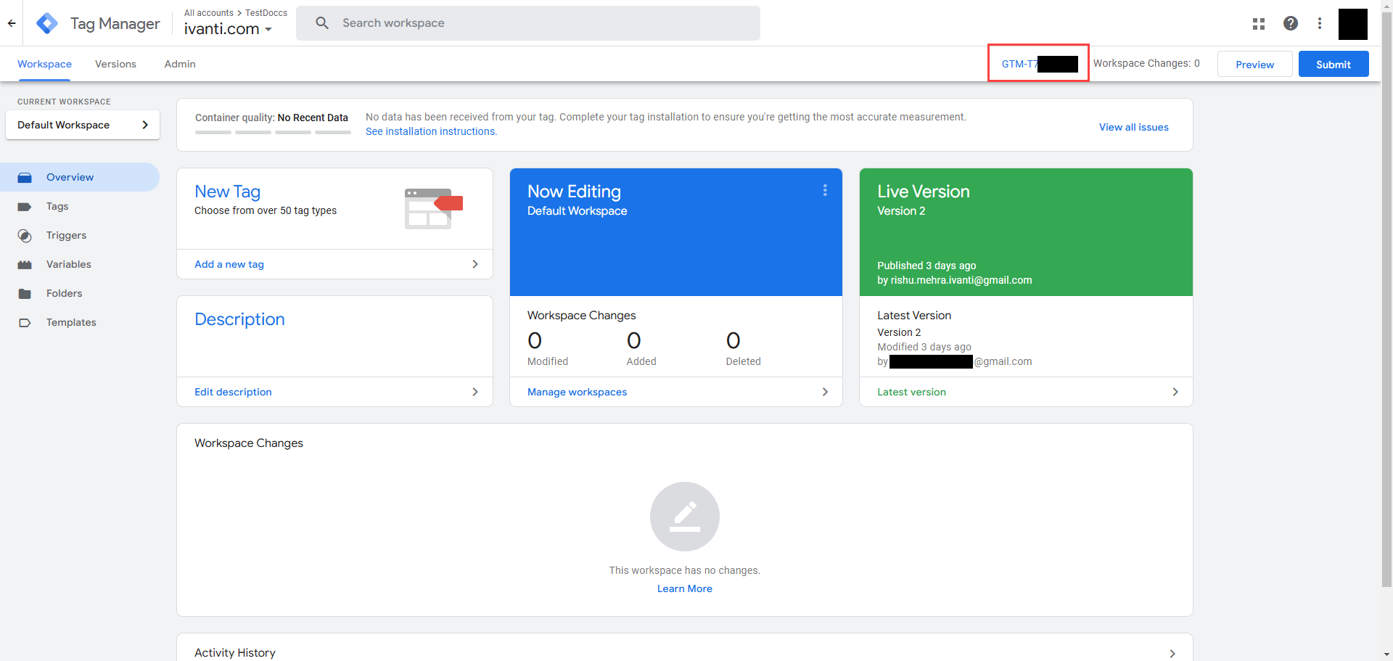Viewport: 1393px width, 661px height.
Task: Open Now Editing card options menu
Action: 825,190
